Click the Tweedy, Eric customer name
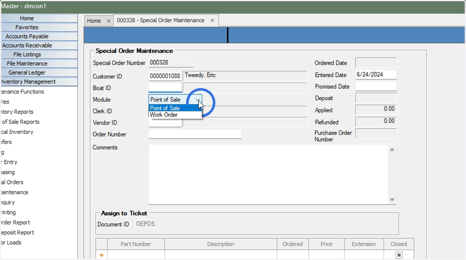The height and width of the screenshot is (260, 466). click(x=200, y=75)
